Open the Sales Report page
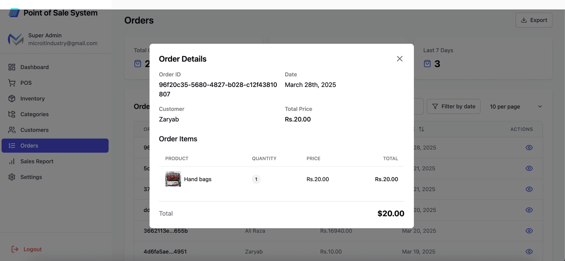 [55, 161]
